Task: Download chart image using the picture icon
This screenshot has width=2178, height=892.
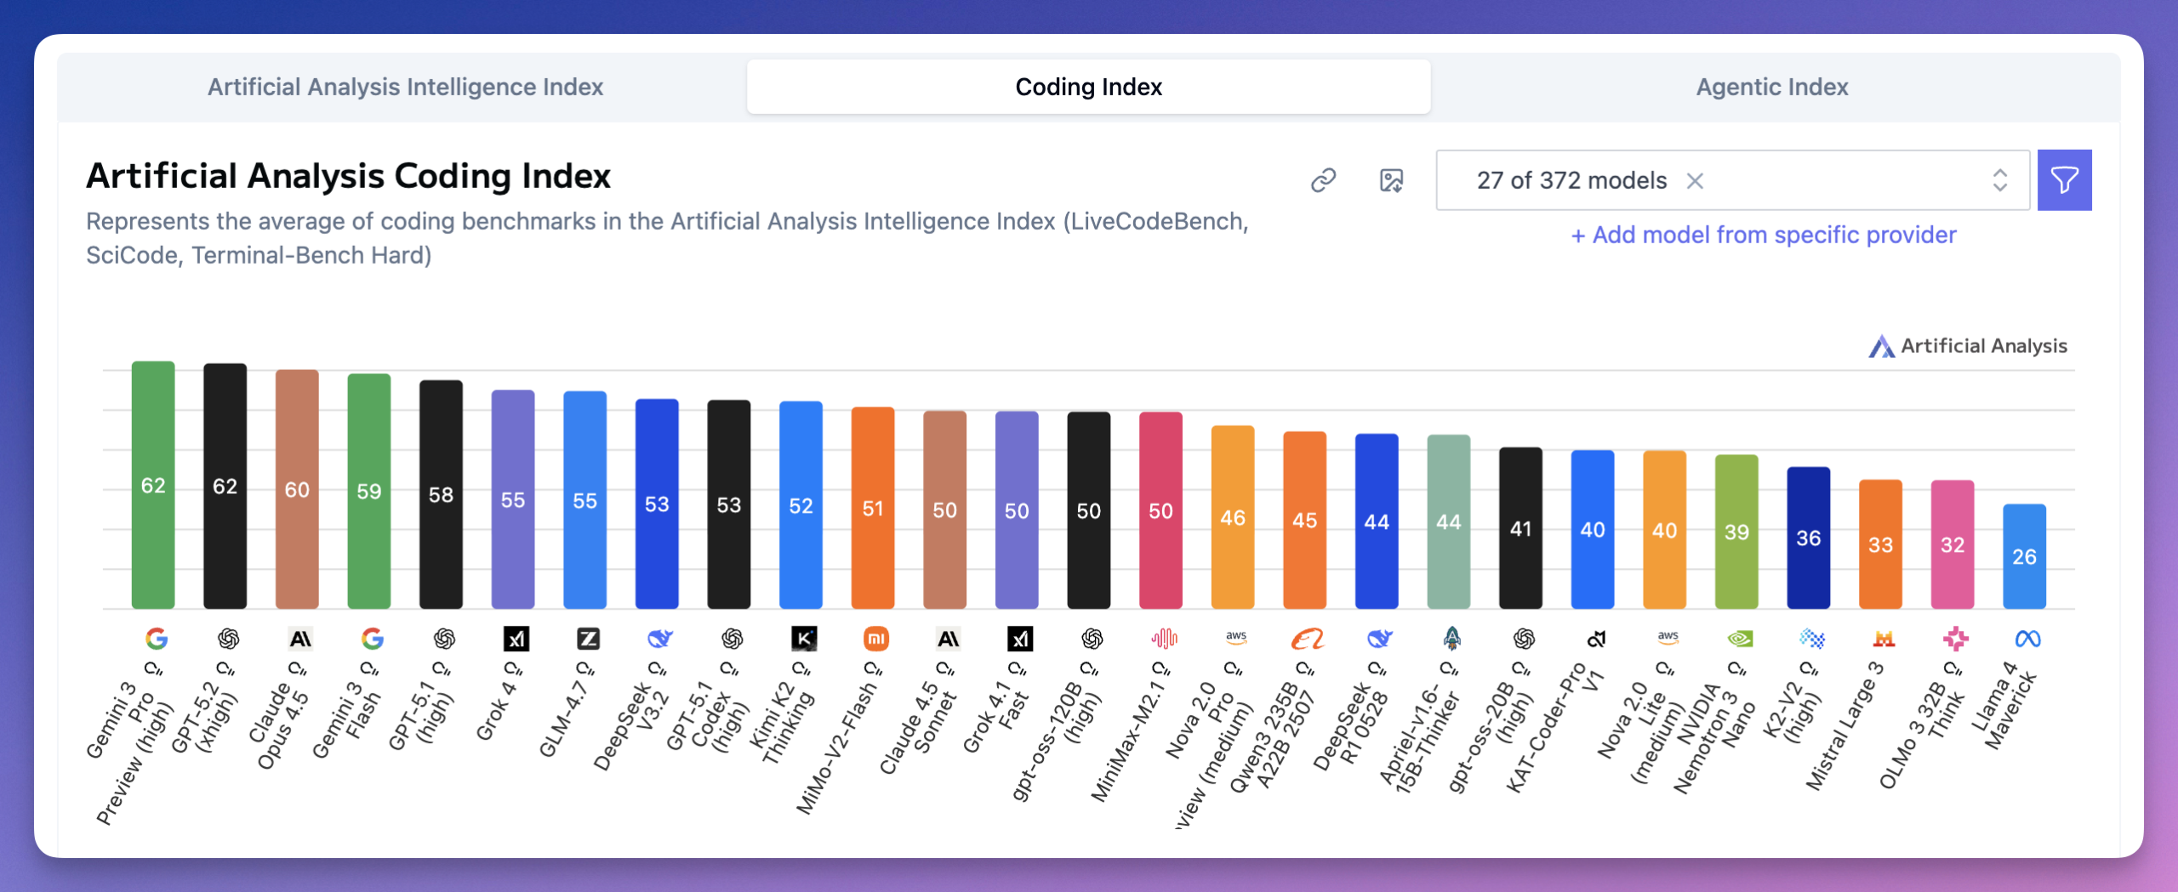Action: click(x=1391, y=180)
